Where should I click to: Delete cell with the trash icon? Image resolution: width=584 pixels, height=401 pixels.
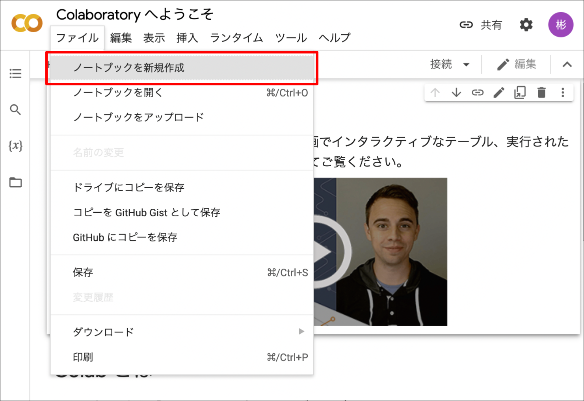point(541,93)
